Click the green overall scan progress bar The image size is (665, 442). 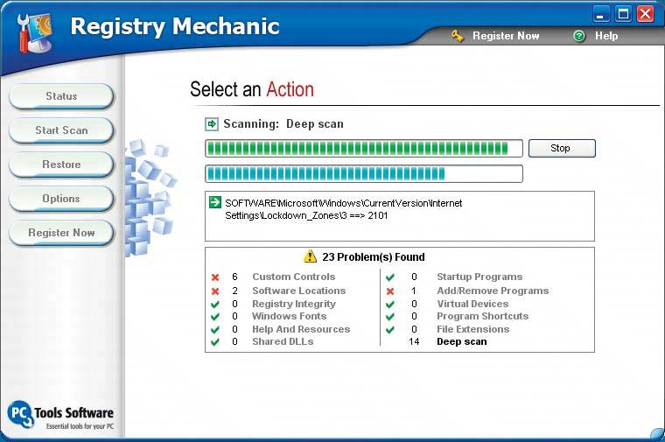tap(363, 148)
